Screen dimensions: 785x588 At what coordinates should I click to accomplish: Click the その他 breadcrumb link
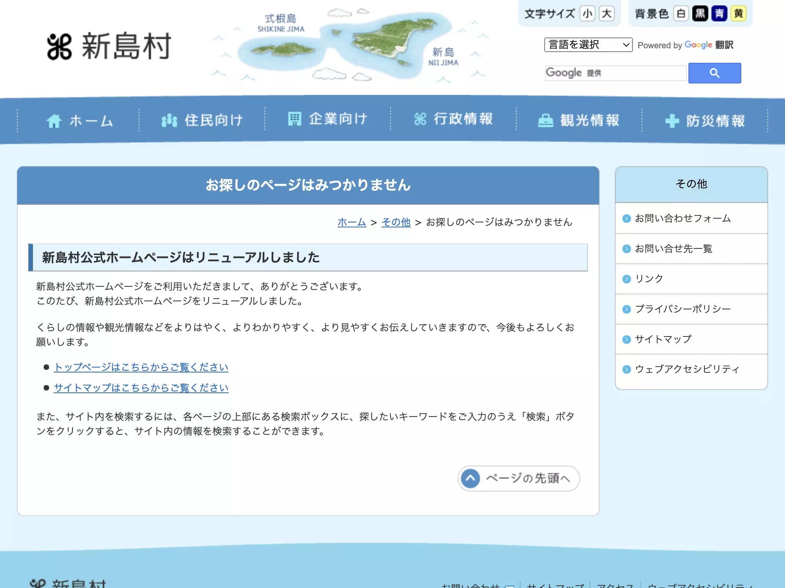(396, 222)
